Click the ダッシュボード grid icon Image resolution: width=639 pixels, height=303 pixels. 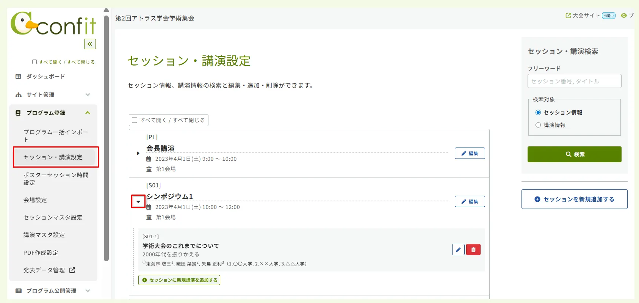(x=18, y=77)
